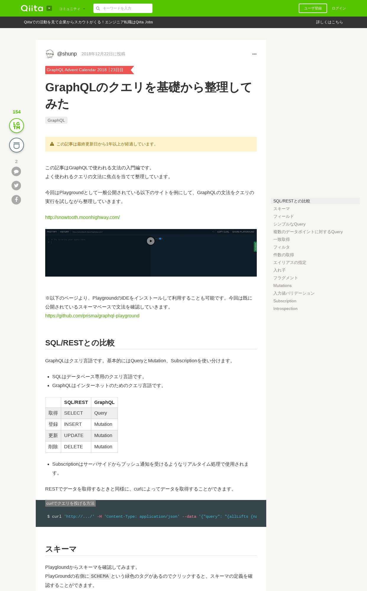Expand the コミュニティ menu
367x591 pixels.
[x=72, y=9]
